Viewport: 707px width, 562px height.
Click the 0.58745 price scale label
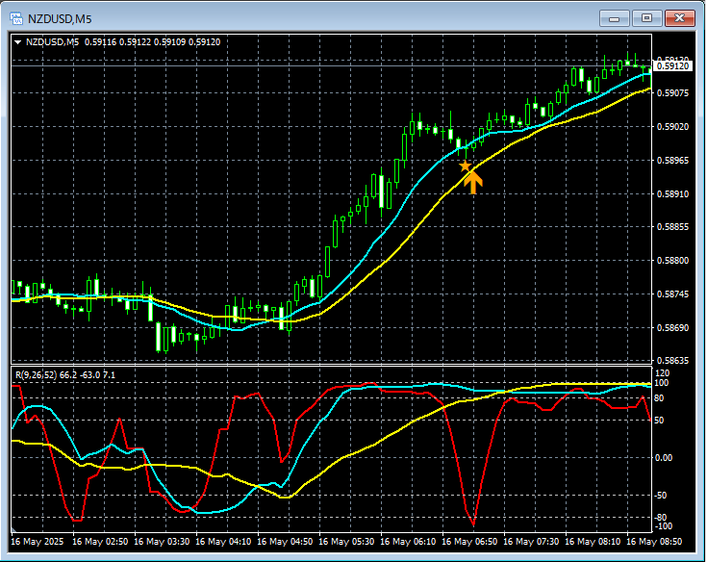[x=672, y=294]
